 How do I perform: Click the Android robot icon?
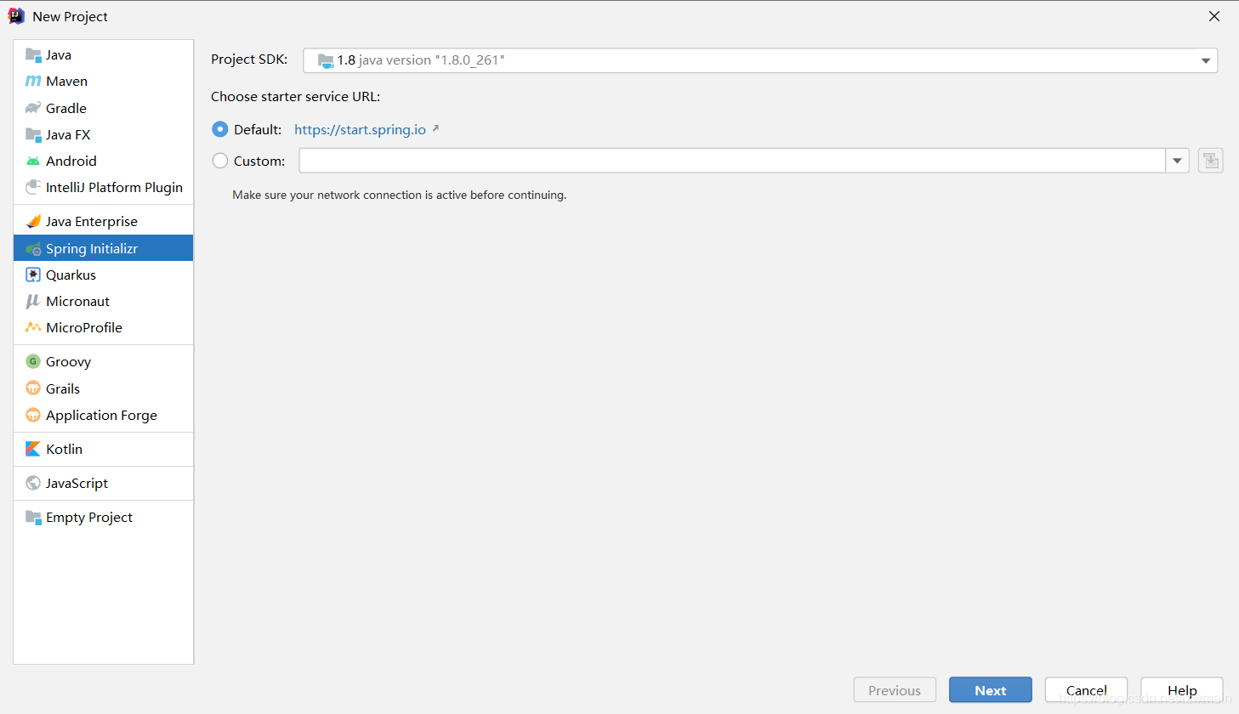(33, 161)
